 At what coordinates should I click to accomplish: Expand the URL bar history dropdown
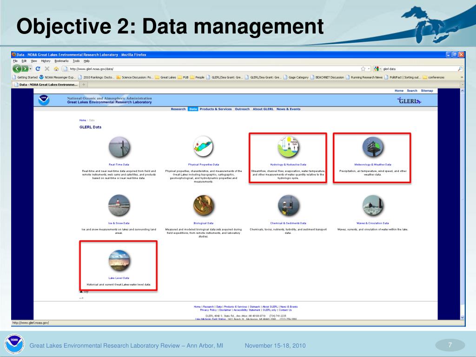pyautogui.click(x=369, y=69)
